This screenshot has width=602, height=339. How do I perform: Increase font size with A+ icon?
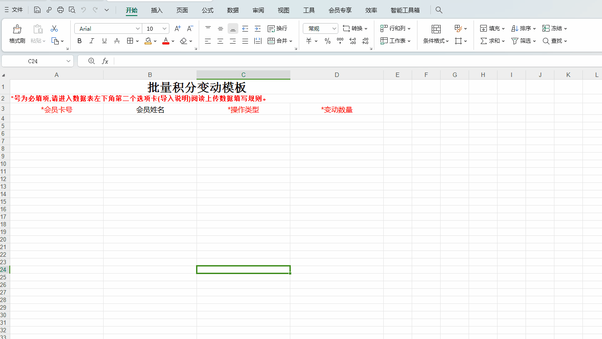point(177,28)
